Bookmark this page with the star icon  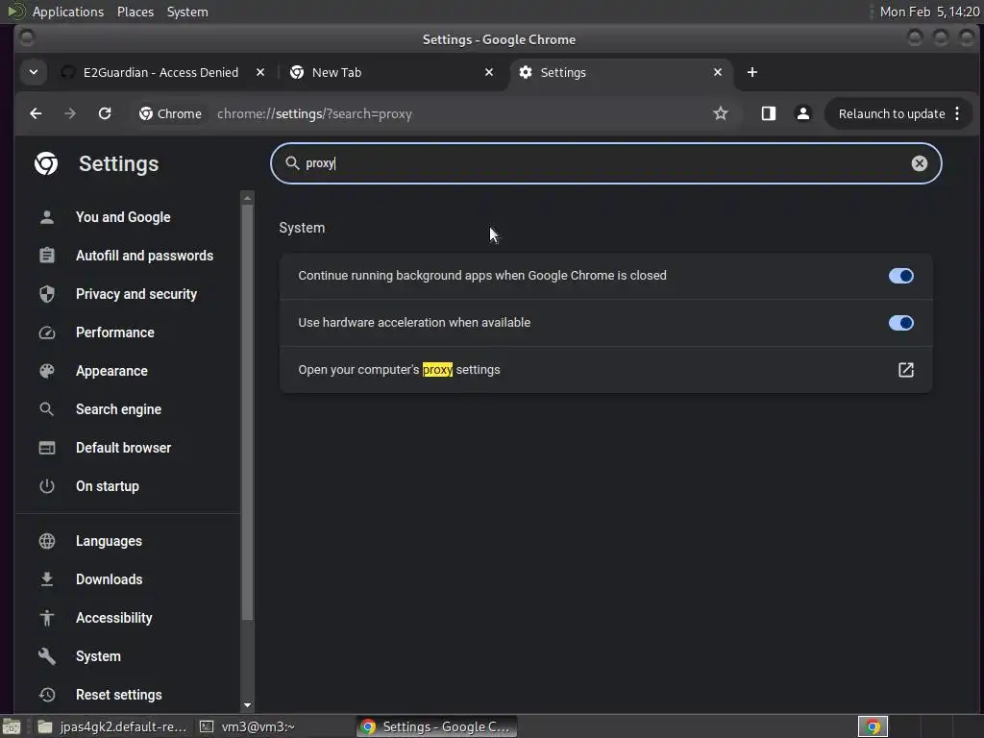[721, 113]
